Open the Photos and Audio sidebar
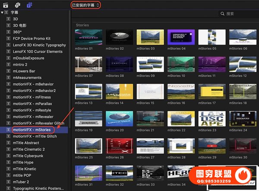Image resolution: width=259 pixels, height=191 pixels. click(x=17, y=5)
